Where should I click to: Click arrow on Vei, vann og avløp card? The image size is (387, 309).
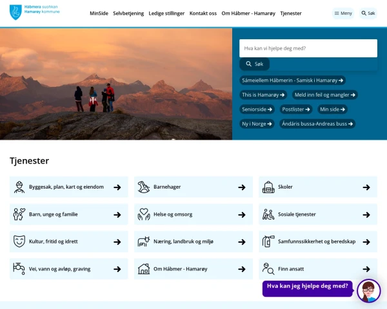pyautogui.click(x=117, y=269)
